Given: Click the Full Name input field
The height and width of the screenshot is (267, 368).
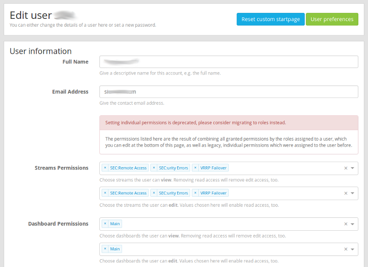Looking at the screenshot, I should (229, 62).
